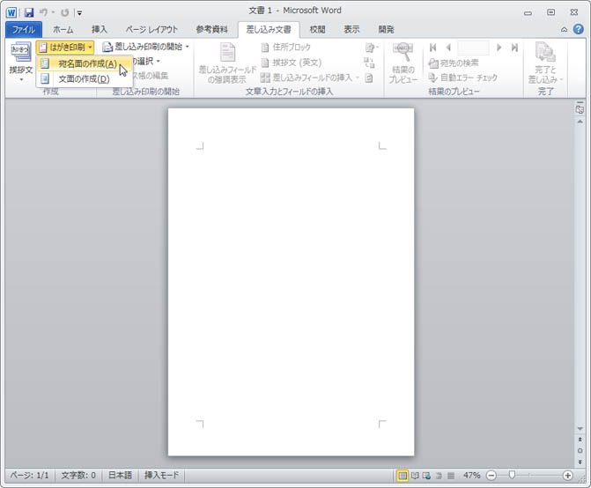The width and height of the screenshot is (591, 488).
Task: Choose 文面の作成(D) menu item
Action: (83, 78)
